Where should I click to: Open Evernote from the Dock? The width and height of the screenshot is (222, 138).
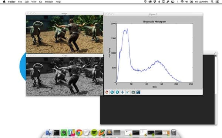(x=64, y=132)
